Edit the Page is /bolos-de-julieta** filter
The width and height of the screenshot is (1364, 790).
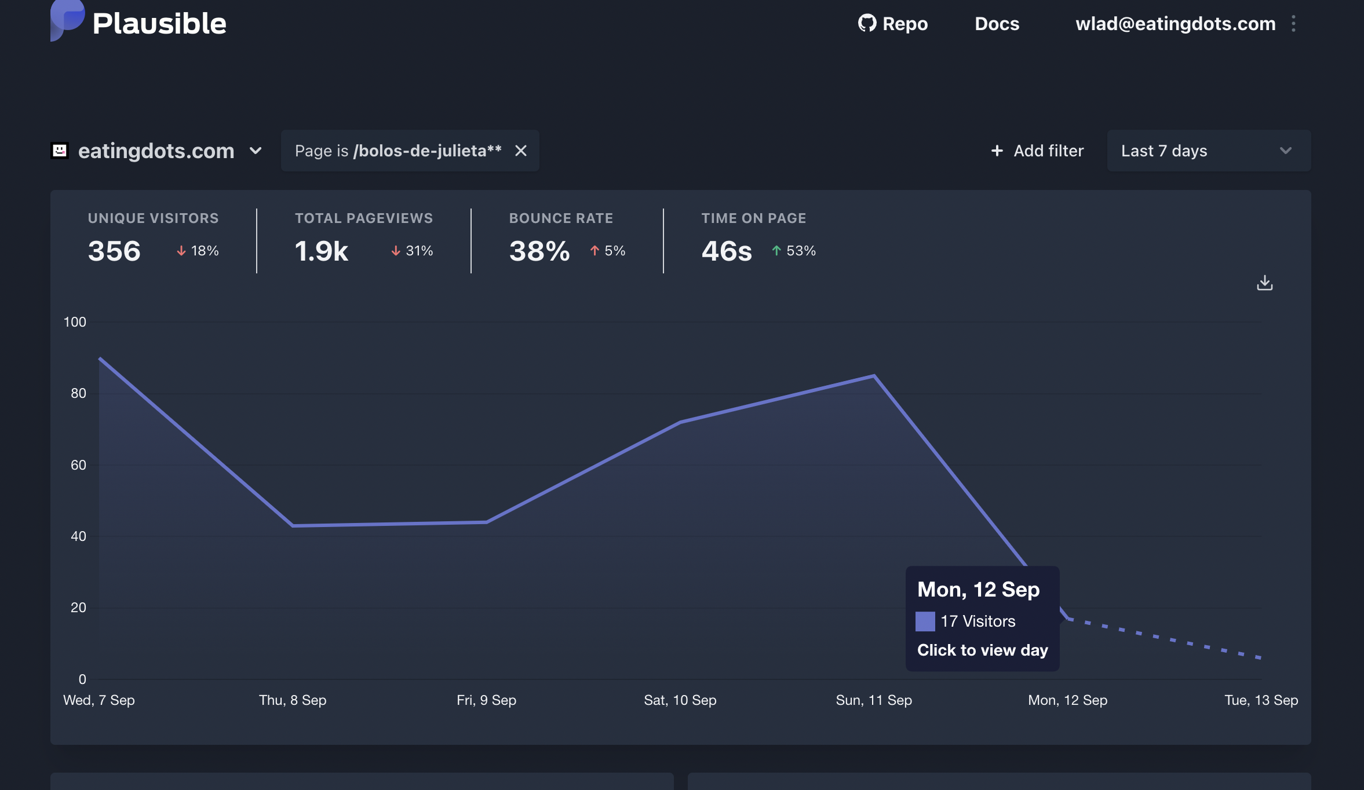397,151
